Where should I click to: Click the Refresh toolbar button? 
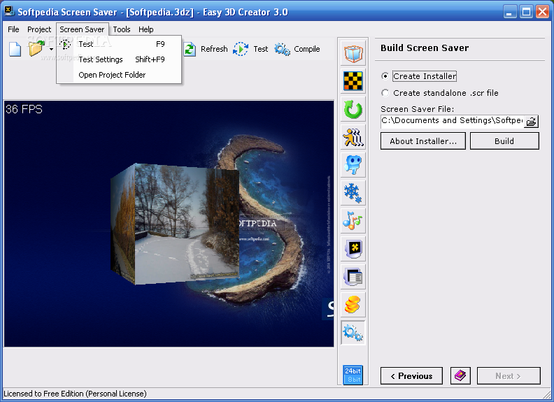tap(206, 49)
